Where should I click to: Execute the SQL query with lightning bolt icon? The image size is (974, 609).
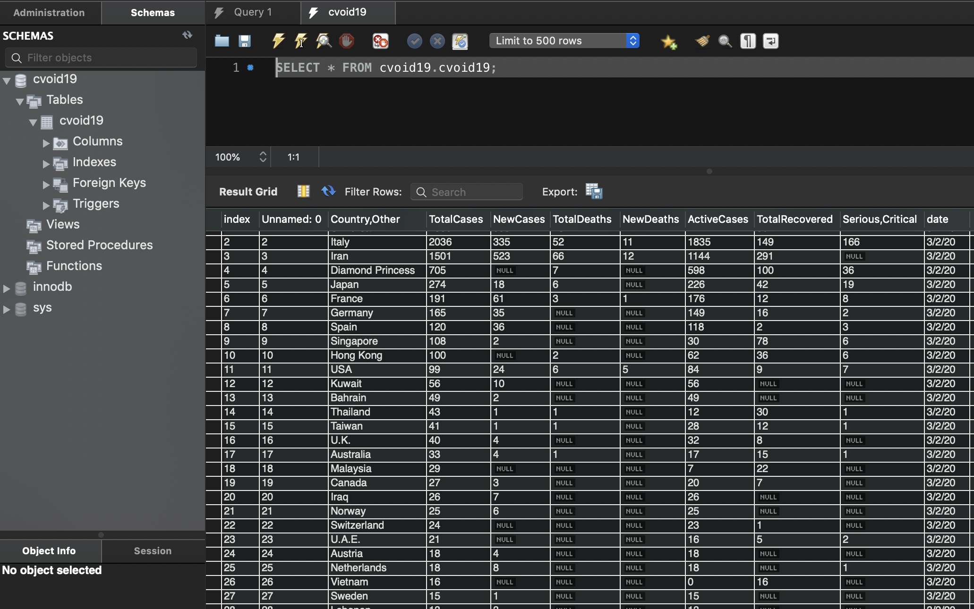pyautogui.click(x=278, y=41)
